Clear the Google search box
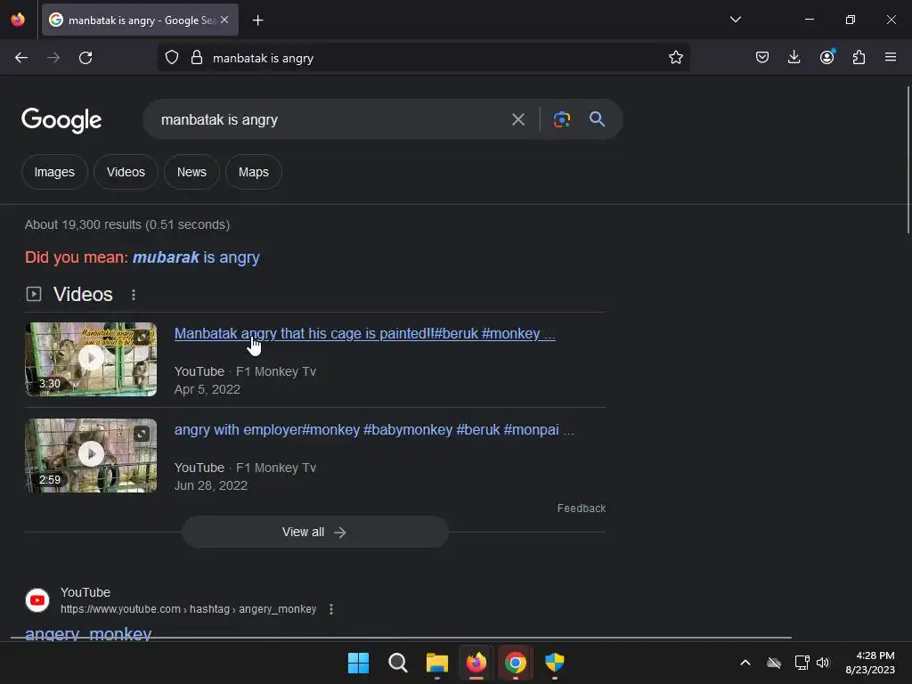Viewport: 912px width, 684px height. click(517, 120)
